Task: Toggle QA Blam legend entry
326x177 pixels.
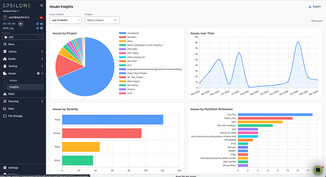Action: pos(128,37)
